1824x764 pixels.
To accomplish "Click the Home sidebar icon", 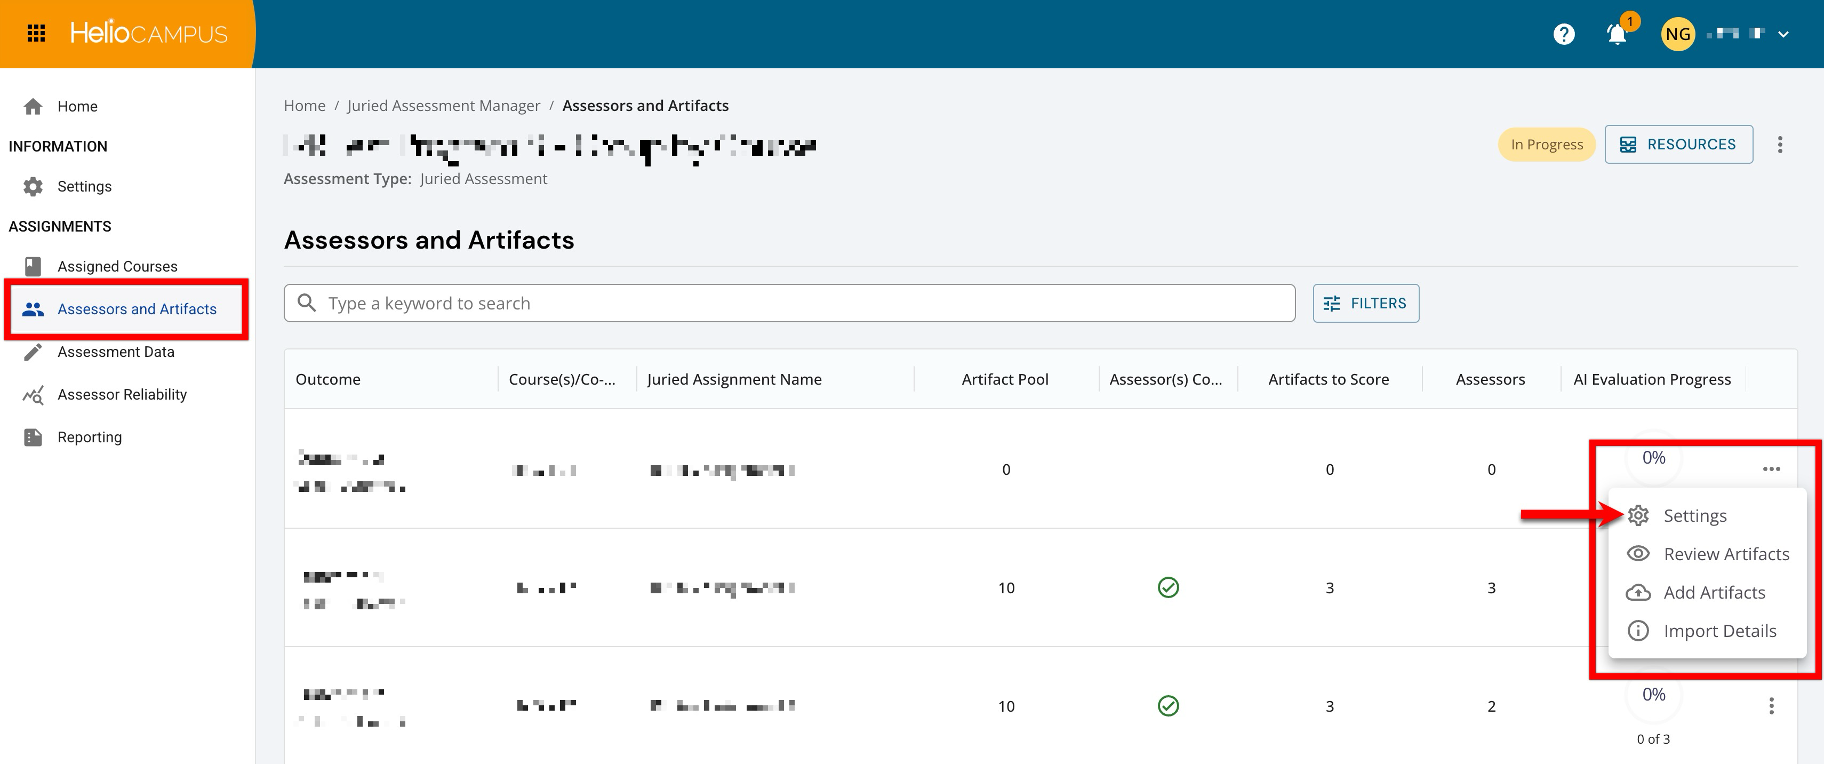I will (x=33, y=106).
